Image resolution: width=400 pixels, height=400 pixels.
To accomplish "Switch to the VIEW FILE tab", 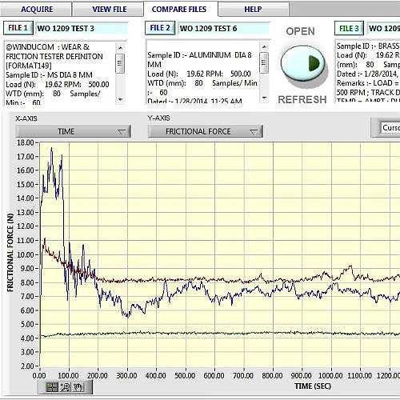I will point(110,10).
